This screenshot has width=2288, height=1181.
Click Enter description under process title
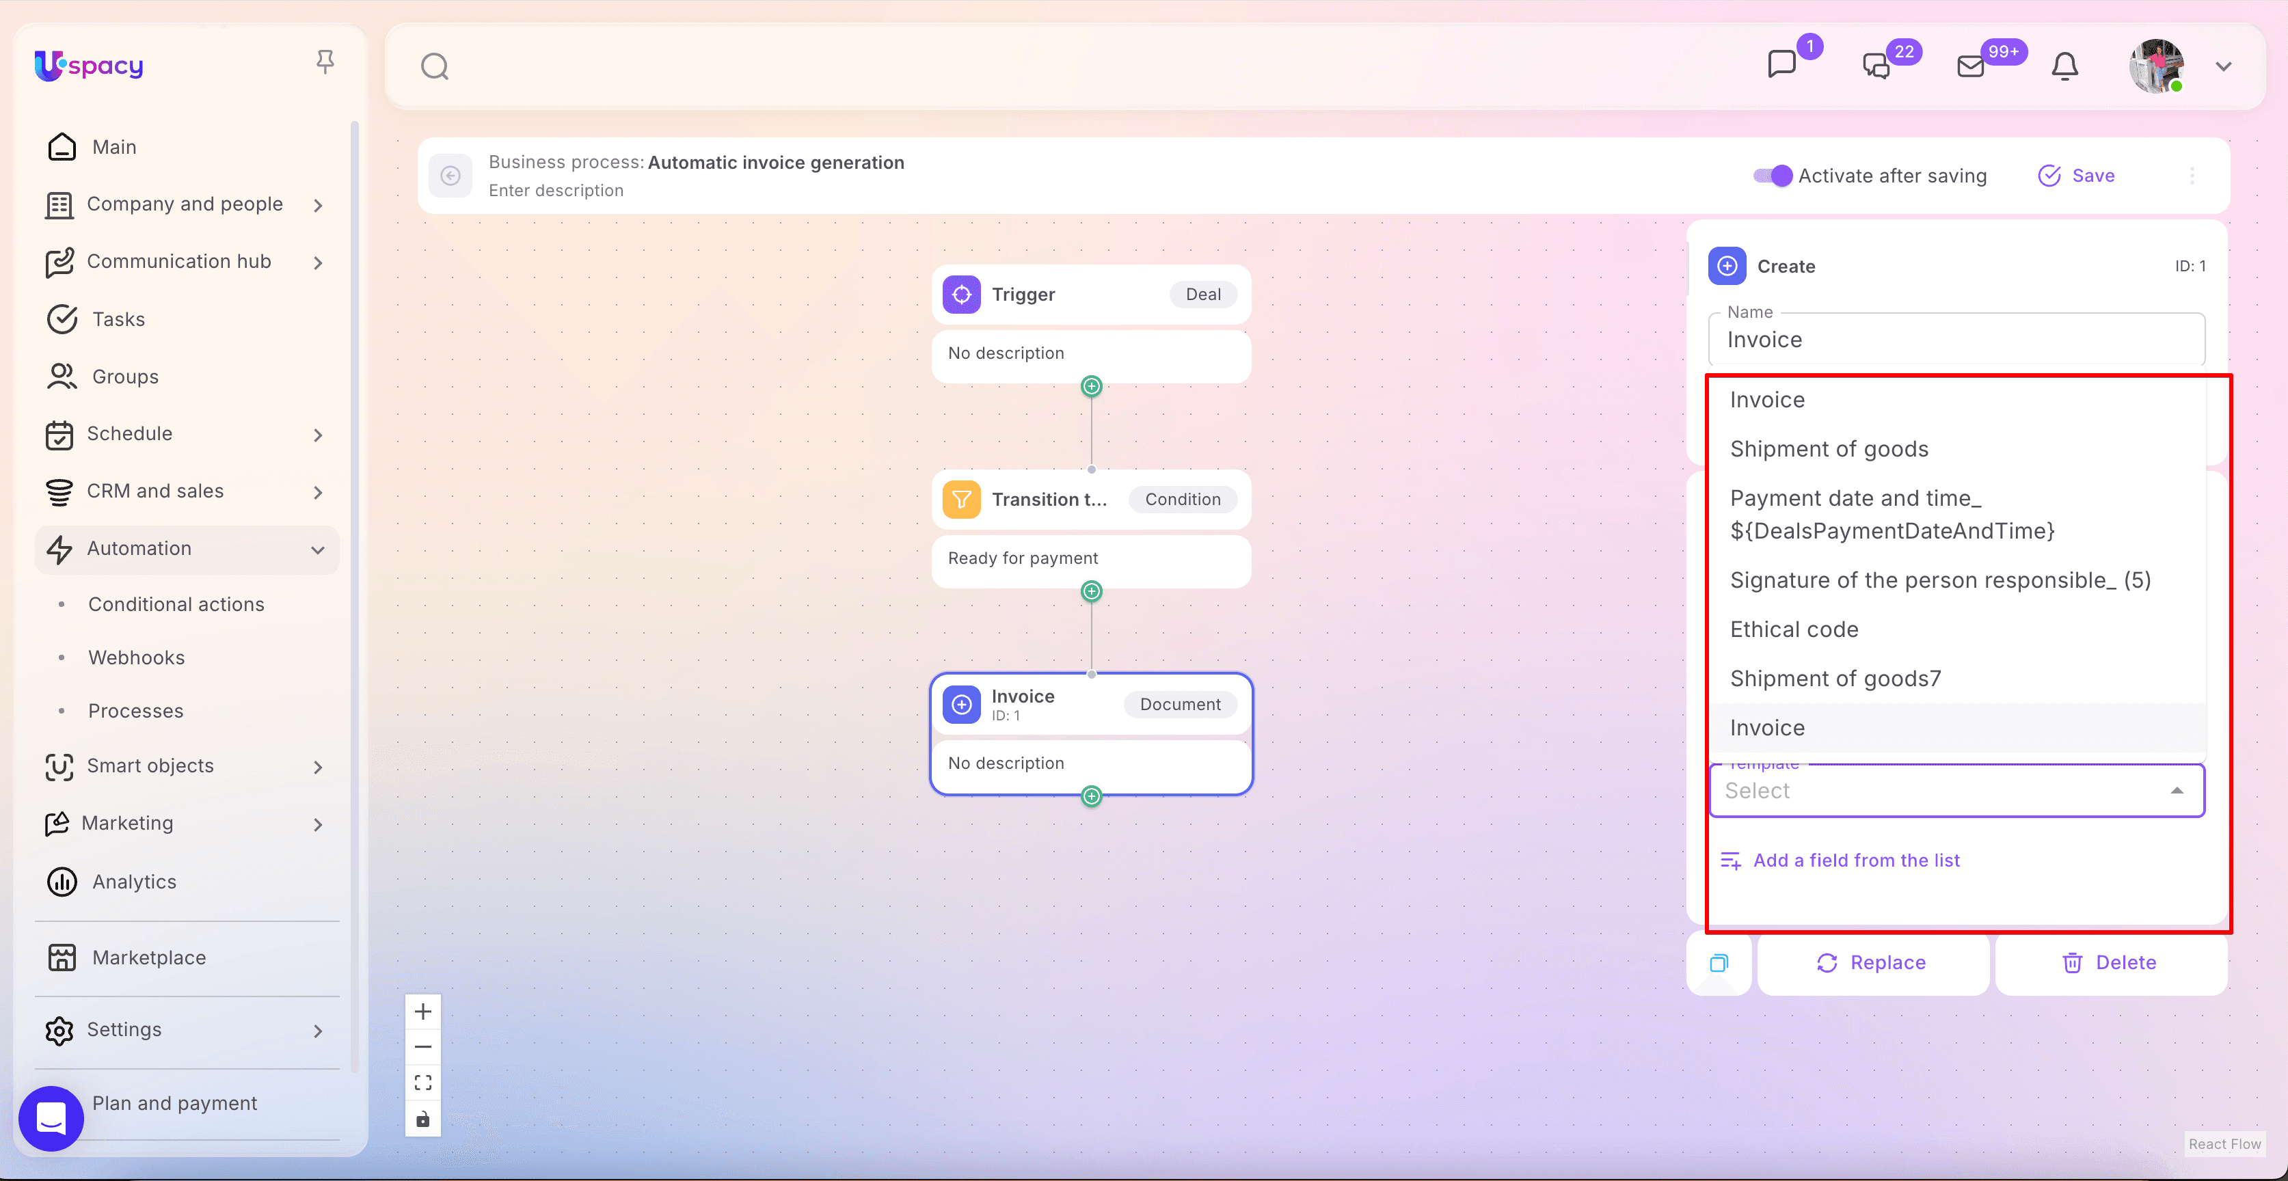[556, 190]
